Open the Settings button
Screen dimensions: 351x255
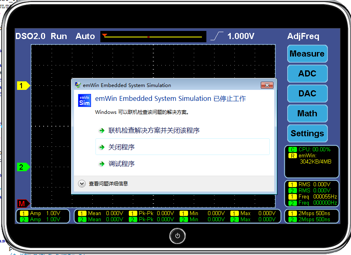tap(308, 133)
